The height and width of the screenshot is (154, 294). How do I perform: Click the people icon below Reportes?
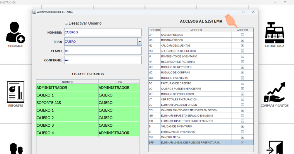coord(16,148)
